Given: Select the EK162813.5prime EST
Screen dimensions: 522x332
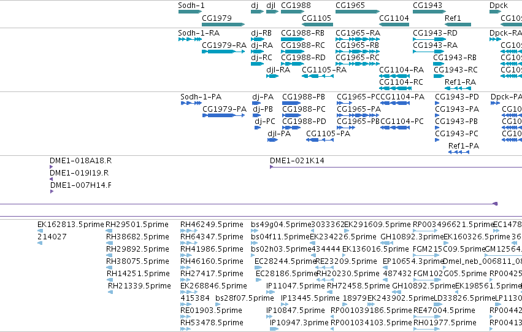Looking at the screenshot, I should click(x=40, y=231).
